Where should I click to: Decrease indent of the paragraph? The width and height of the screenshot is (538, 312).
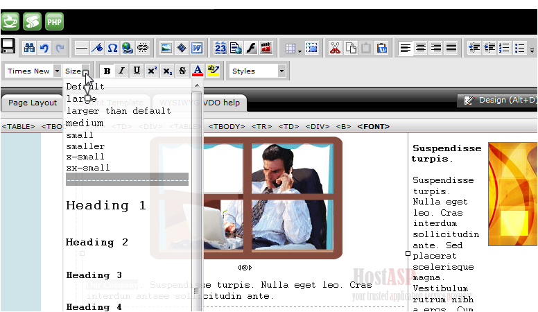point(474,48)
